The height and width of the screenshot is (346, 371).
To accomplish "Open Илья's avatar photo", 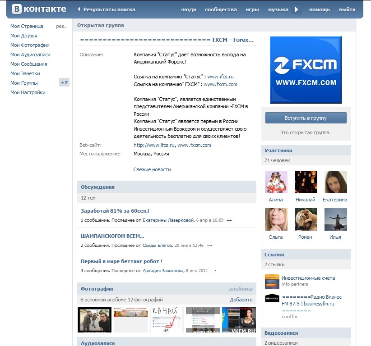I will 336,219.
